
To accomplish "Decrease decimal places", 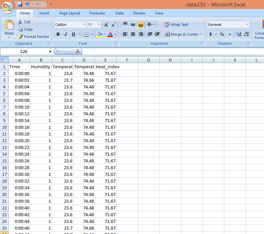I will [x=246, y=34].
